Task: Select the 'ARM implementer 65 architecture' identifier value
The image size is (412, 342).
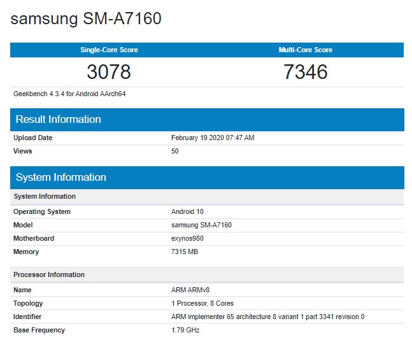Action: pos(267,317)
